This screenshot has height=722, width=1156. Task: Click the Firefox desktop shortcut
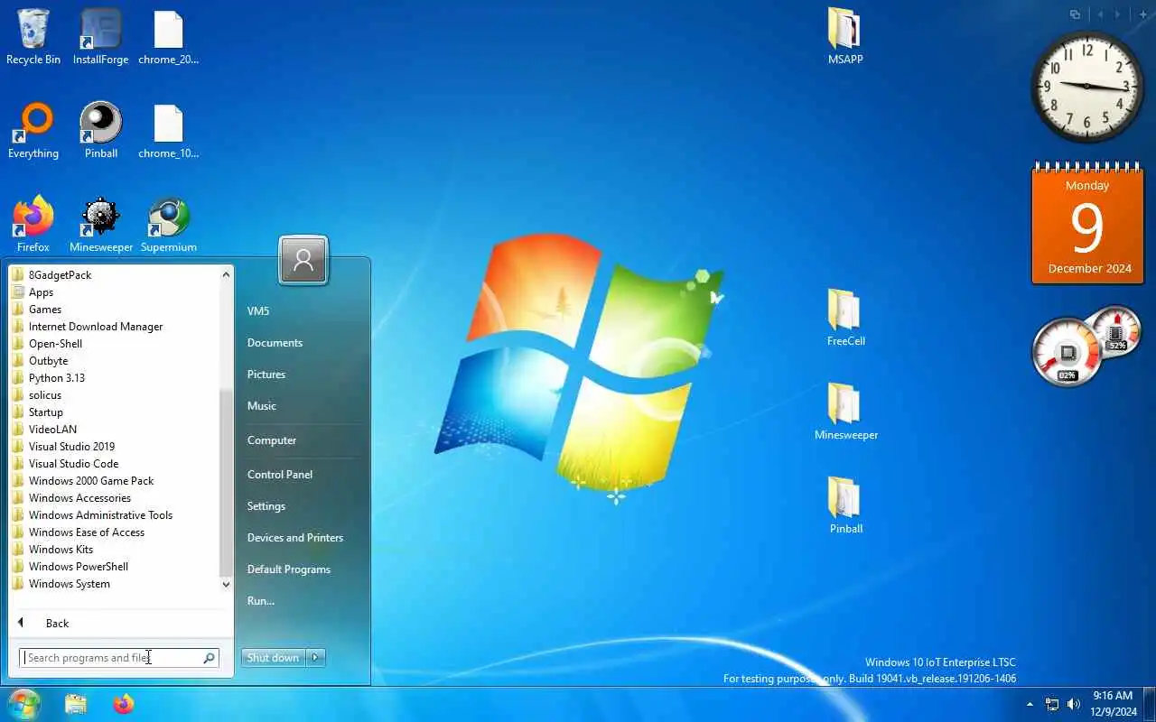[33, 224]
